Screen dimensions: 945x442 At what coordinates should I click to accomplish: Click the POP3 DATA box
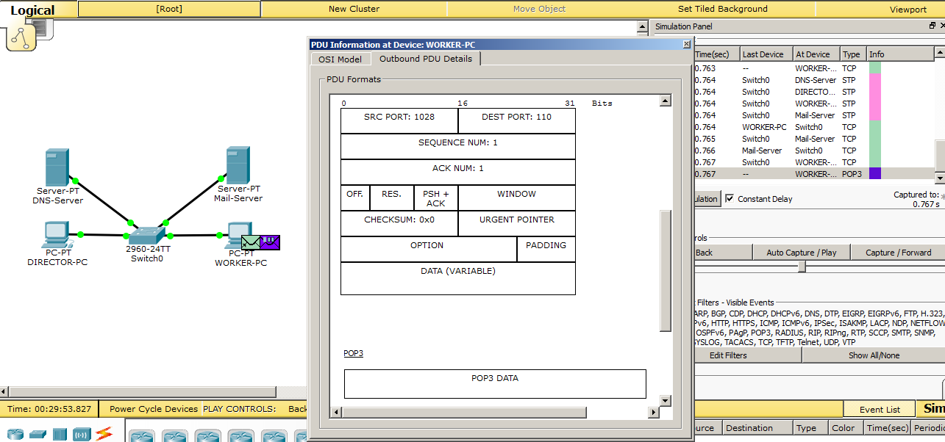click(x=495, y=384)
